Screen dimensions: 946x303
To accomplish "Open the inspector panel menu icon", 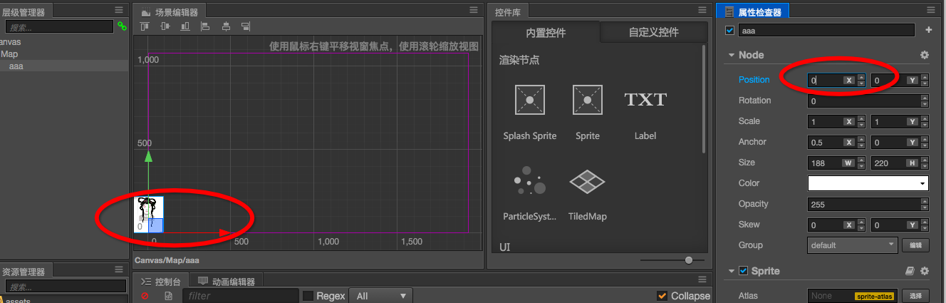I will [x=931, y=9].
